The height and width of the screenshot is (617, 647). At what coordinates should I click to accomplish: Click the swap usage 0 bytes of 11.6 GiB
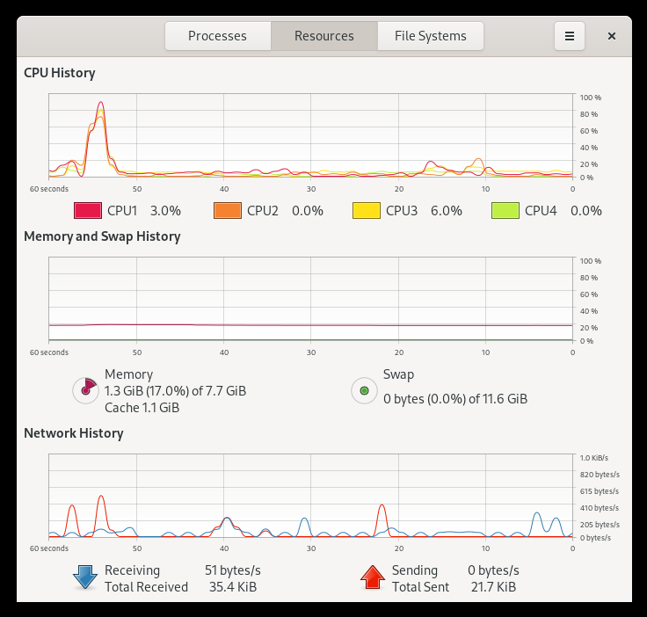tap(455, 399)
